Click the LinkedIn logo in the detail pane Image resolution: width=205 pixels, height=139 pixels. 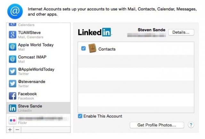point(94,32)
